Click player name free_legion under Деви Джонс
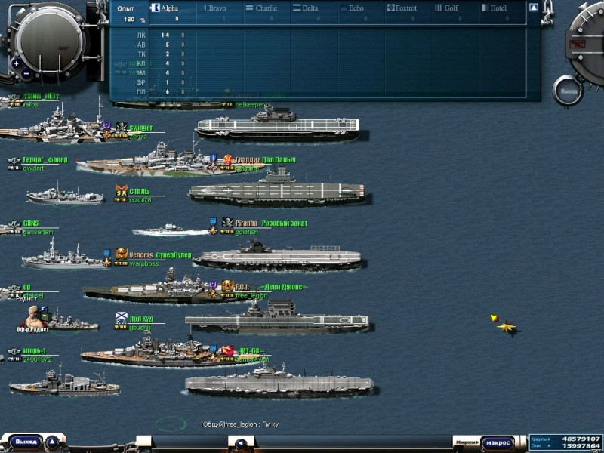The image size is (604, 453). pos(251,296)
